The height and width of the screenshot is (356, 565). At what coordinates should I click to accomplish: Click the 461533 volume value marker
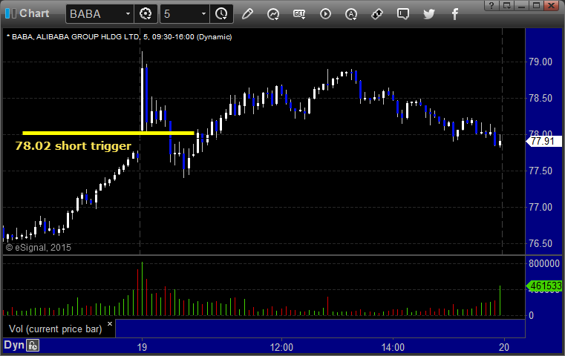[x=544, y=286]
